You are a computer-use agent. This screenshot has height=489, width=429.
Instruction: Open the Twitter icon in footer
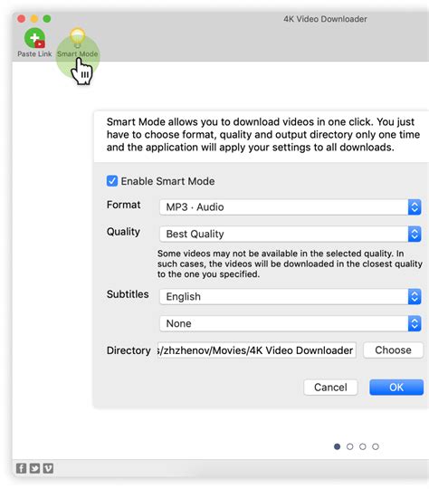34,468
